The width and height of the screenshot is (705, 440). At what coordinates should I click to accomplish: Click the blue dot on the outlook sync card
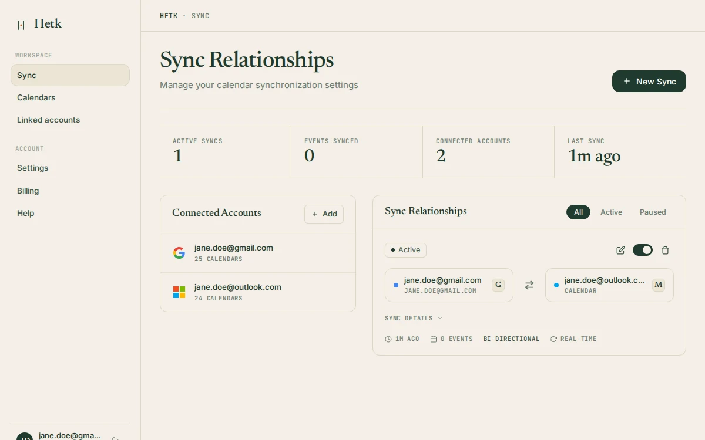(x=556, y=285)
